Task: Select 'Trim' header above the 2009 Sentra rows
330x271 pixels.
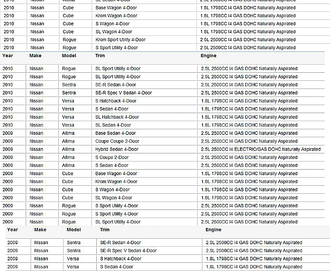Action: point(105,230)
